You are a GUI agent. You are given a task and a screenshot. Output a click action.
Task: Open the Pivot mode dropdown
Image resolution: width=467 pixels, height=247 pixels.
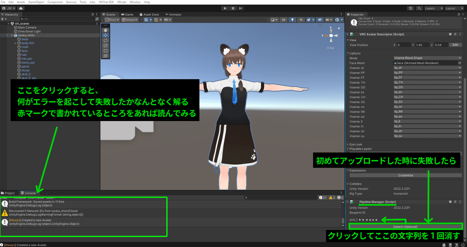coord(112,20)
